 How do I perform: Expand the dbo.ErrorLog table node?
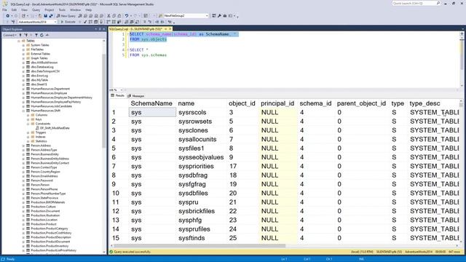tap(23, 76)
